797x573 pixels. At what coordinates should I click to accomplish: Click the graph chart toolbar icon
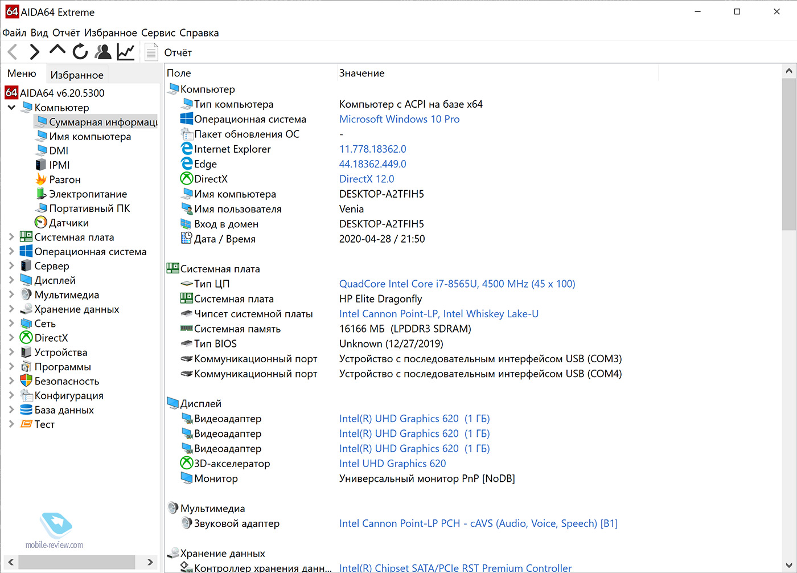click(126, 52)
